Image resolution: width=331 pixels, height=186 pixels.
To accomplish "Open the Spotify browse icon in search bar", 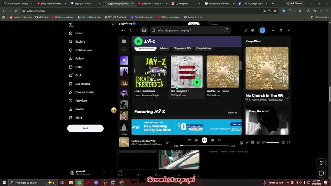I will point(226,30).
